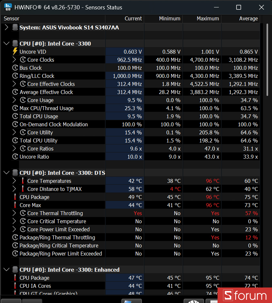Click the chip icon beside the Enhanced sensor group
272x303 pixels.
click(x=15, y=270)
